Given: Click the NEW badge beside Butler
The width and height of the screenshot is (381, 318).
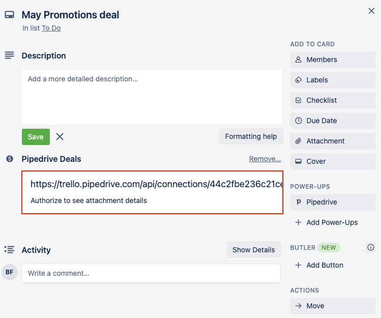Looking at the screenshot, I should [x=329, y=247].
